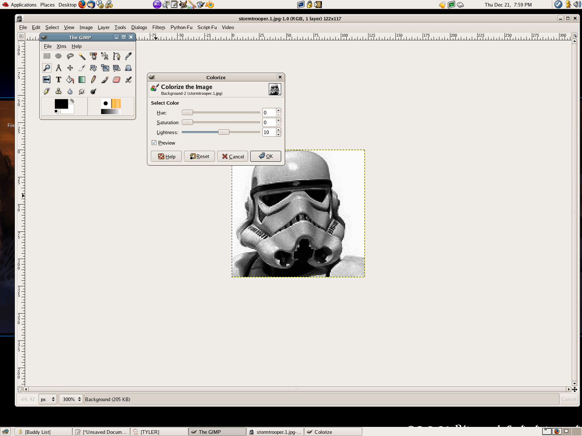Activate the Move tool
The height and width of the screenshot is (436, 582).
(x=70, y=68)
